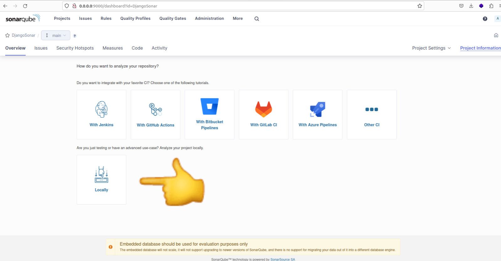Choose the Other CI card
501x261 pixels.
coord(372,115)
